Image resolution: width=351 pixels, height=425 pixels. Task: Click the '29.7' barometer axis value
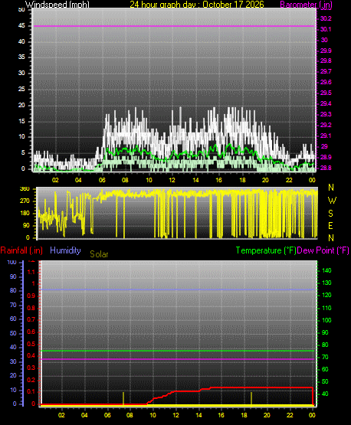pyautogui.click(x=326, y=71)
